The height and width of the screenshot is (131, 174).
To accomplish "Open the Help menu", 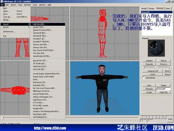I will coord(49,5).
